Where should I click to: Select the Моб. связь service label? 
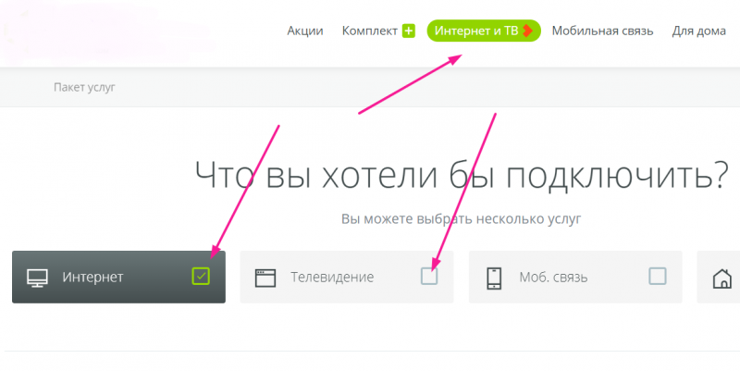click(x=553, y=277)
